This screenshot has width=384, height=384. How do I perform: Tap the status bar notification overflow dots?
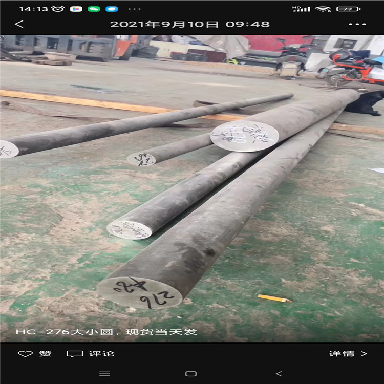click(134, 9)
